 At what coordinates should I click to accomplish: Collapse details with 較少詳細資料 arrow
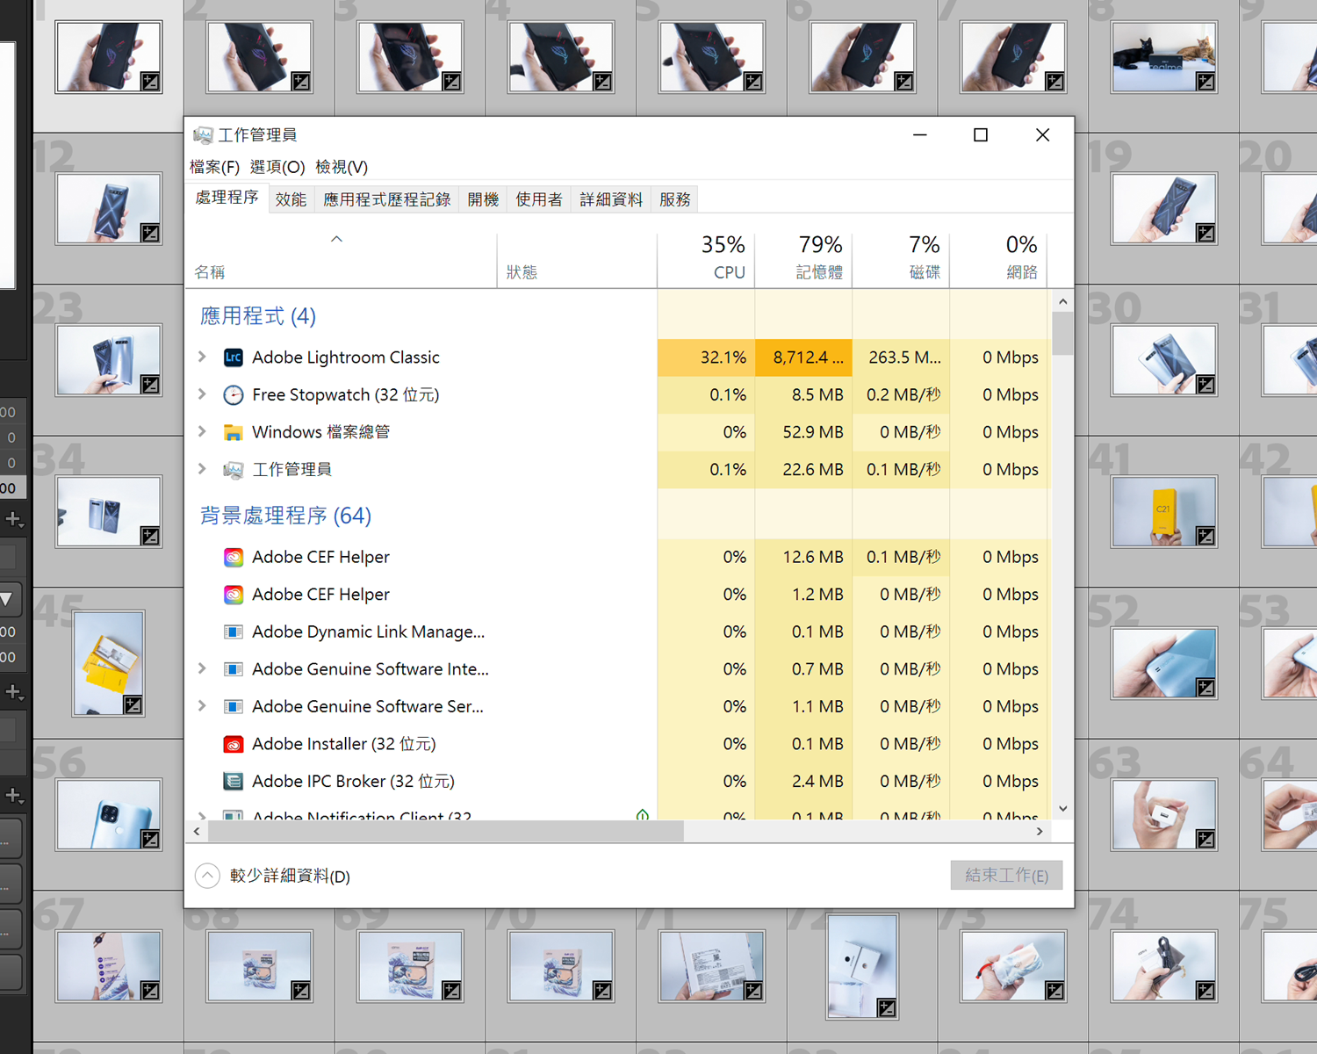click(x=207, y=876)
